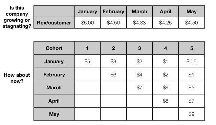Click the "growing or stagnating?" question text
Image resolution: width=216 pixels, height=125 pixels.
(x=17, y=23)
